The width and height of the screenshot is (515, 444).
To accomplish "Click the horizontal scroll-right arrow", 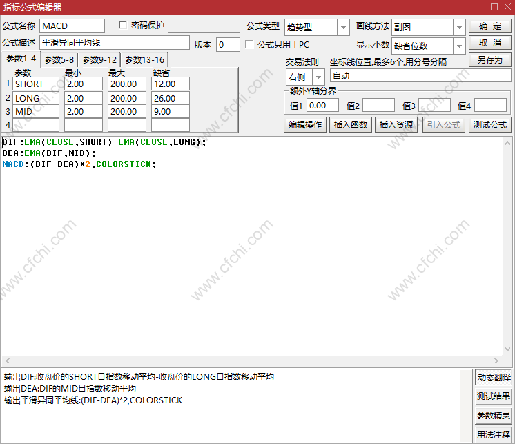I will (496, 360).
